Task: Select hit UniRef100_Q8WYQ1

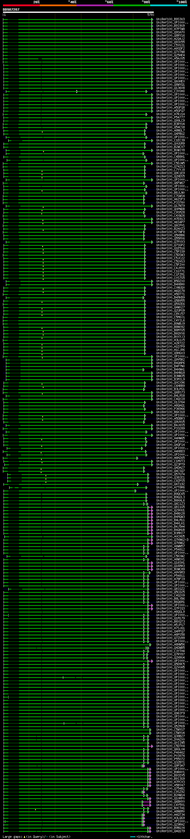Action: point(170,85)
